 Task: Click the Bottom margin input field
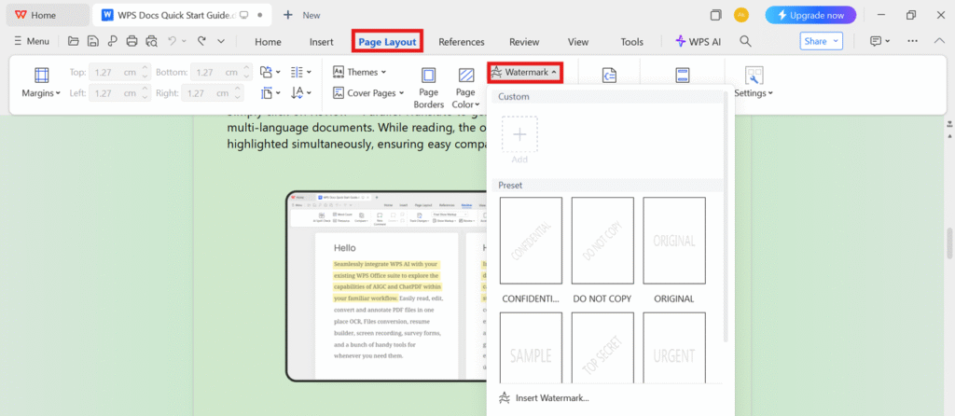tap(220, 72)
